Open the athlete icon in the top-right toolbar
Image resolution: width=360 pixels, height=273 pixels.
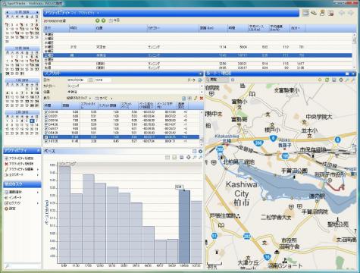click(322, 13)
